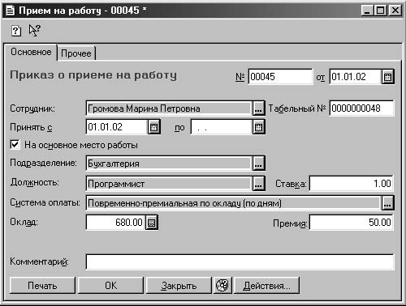The width and height of the screenshot is (406, 306).
Task: Open selection list for Должность field
Action: coord(258,184)
